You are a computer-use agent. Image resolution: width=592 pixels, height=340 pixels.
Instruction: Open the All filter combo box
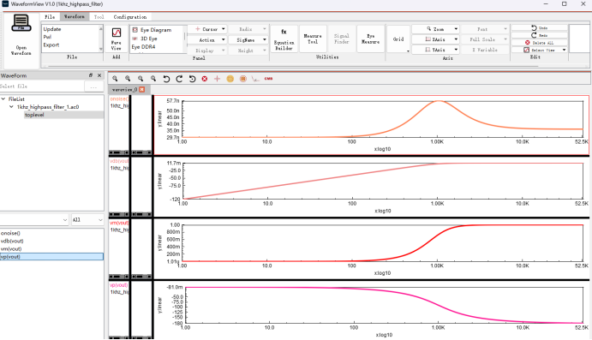[x=87, y=219]
